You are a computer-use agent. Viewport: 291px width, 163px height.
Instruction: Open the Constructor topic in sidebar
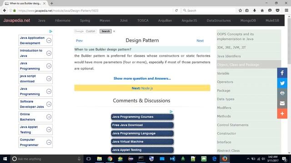(x=226, y=134)
